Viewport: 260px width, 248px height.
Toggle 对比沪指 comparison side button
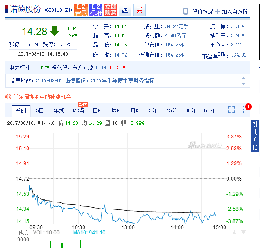click(255, 136)
